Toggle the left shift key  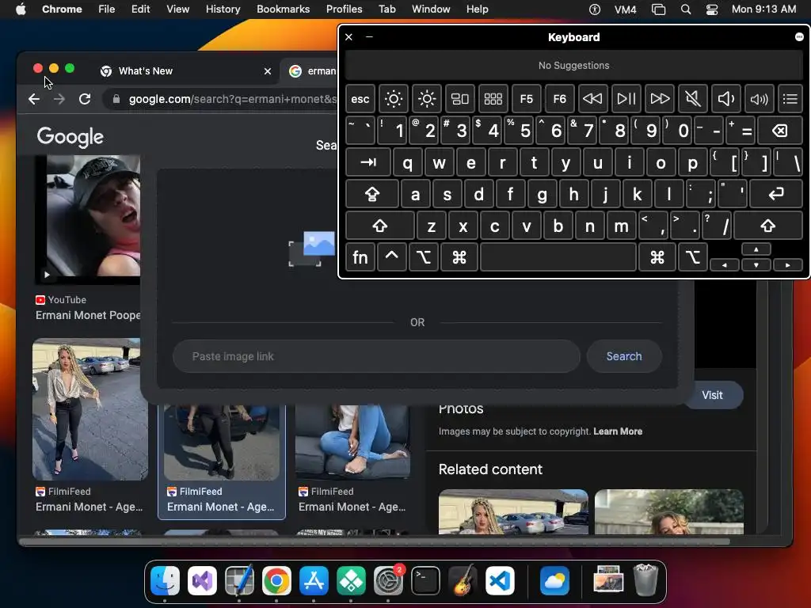[380, 226]
